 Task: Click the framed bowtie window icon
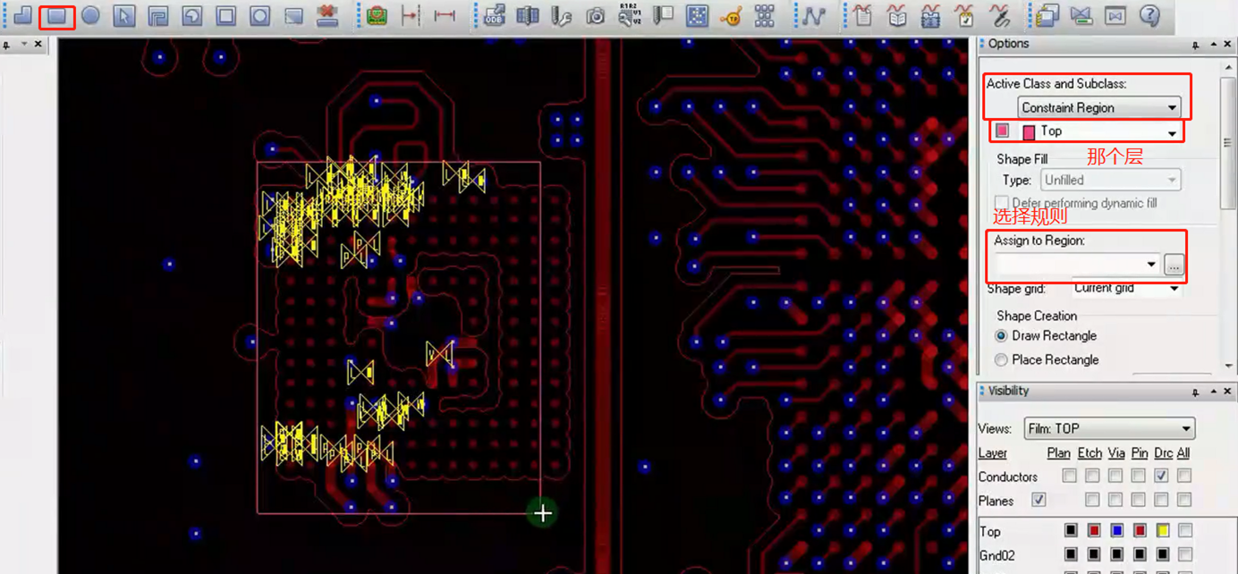click(1115, 16)
